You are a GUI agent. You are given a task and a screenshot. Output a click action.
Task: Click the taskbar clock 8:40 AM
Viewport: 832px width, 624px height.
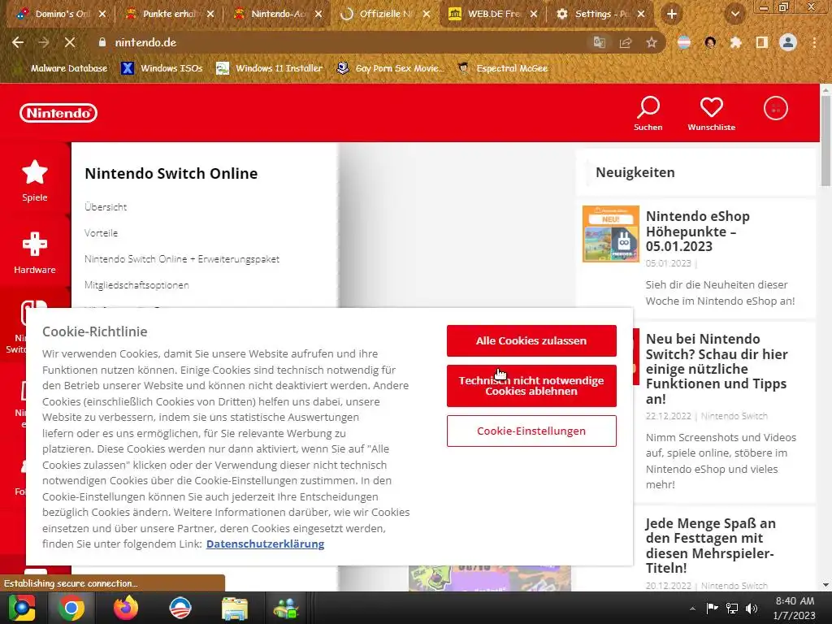click(795, 608)
